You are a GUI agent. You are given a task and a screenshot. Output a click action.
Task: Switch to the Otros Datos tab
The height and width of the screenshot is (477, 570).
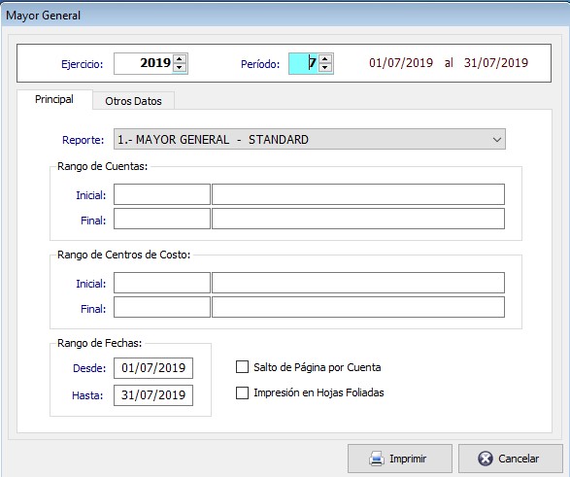133,101
